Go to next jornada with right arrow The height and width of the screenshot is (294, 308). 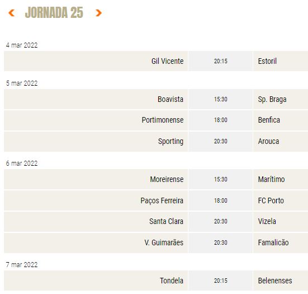tap(98, 13)
